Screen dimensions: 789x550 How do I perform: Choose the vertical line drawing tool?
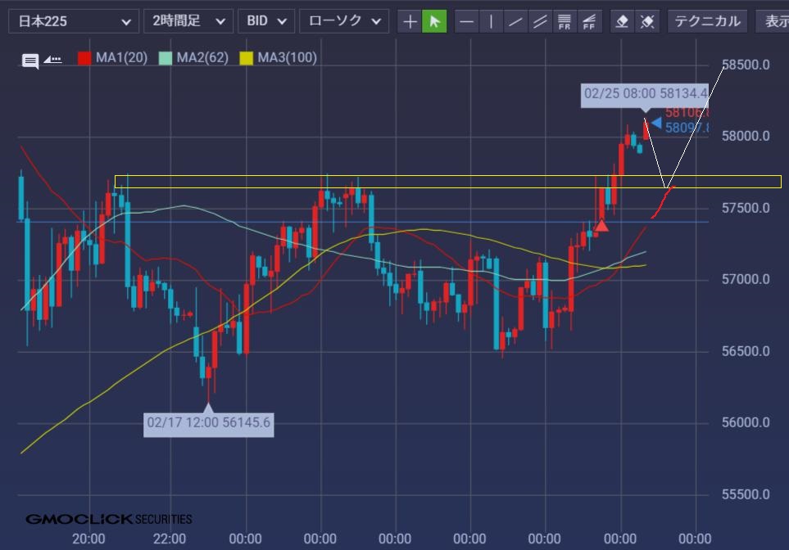click(491, 21)
